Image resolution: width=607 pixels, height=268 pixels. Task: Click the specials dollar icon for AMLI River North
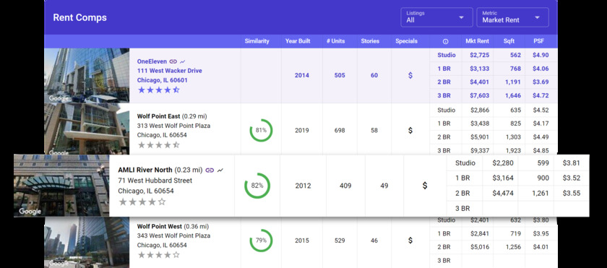pos(425,186)
